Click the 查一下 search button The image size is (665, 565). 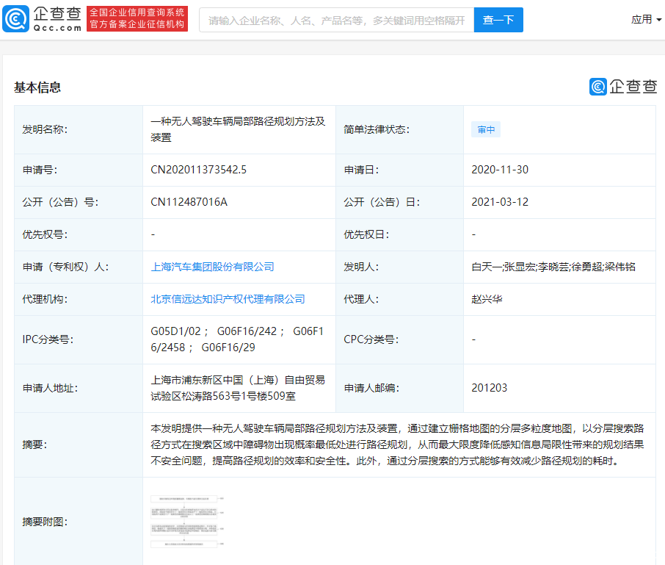point(498,20)
